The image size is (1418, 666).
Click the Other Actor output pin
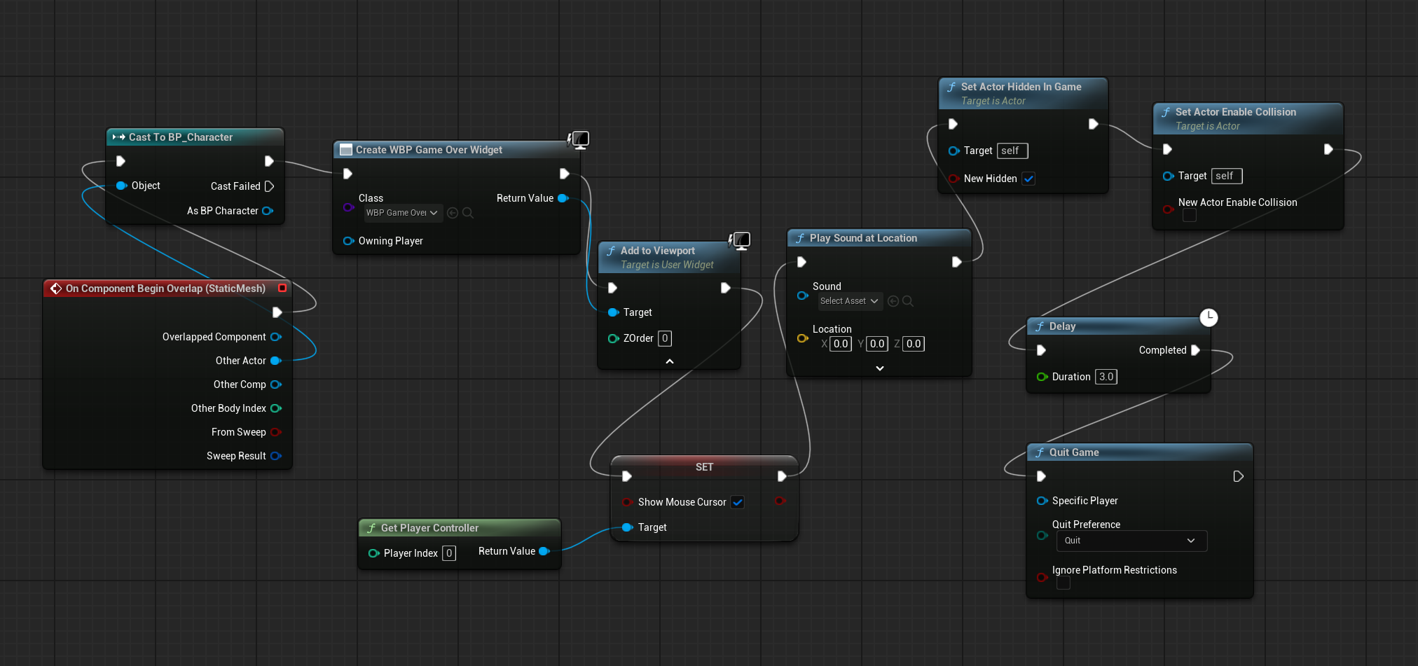pos(275,361)
